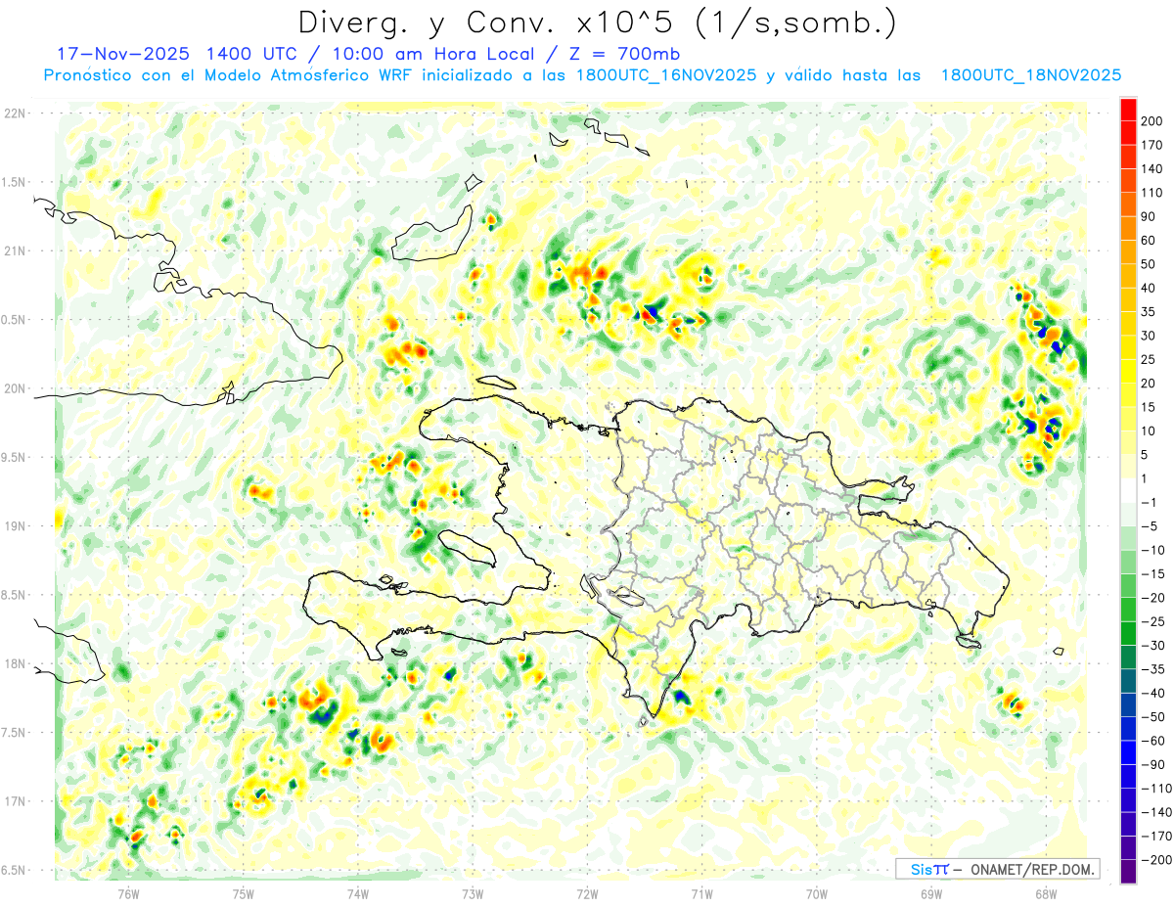Image resolution: width=1174 pixels, height=907 pixels.
Task: Click the '-110' colorbar label
Action: point(1155,788)
